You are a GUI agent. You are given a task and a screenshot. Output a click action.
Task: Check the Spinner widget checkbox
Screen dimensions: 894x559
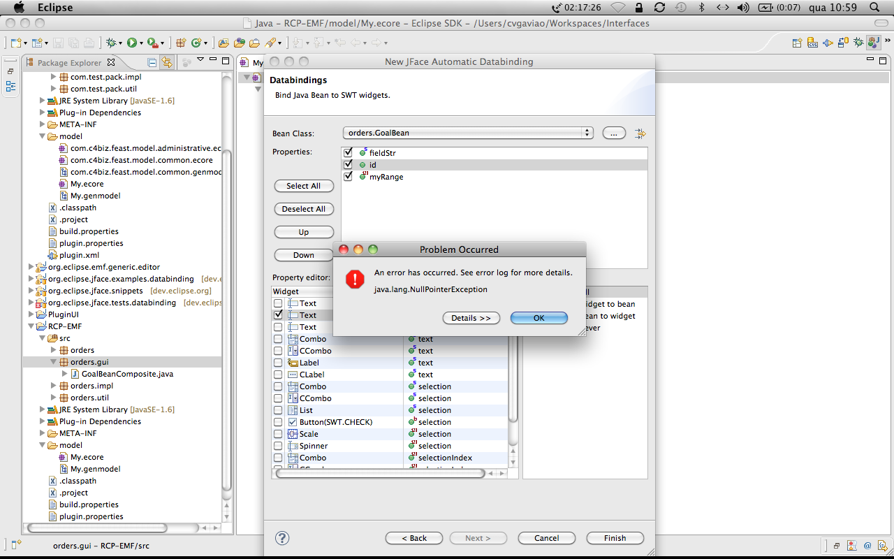coord(278,446)
